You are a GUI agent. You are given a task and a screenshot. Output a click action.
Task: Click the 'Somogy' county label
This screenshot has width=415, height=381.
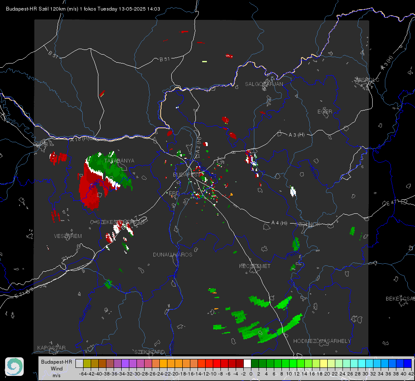click(x=85, y=312)
